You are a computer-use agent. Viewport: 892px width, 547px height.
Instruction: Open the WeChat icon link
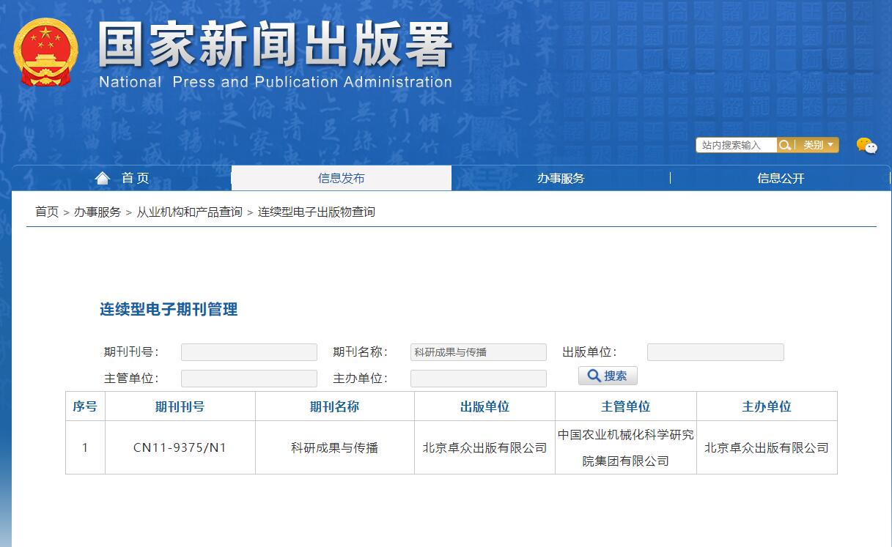[866, 146]
